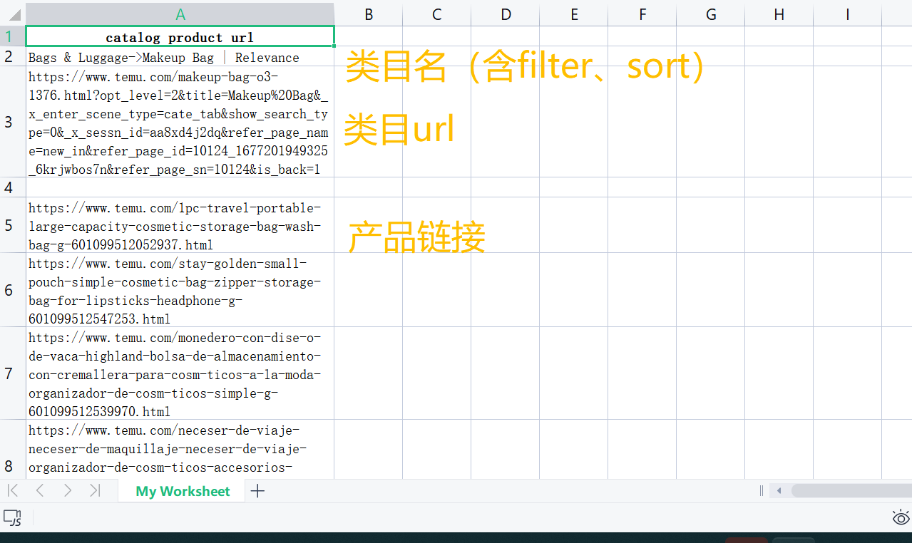Screen dimensions: 912x543
Task: Jump to the first sheet tab
Action: 13,490
